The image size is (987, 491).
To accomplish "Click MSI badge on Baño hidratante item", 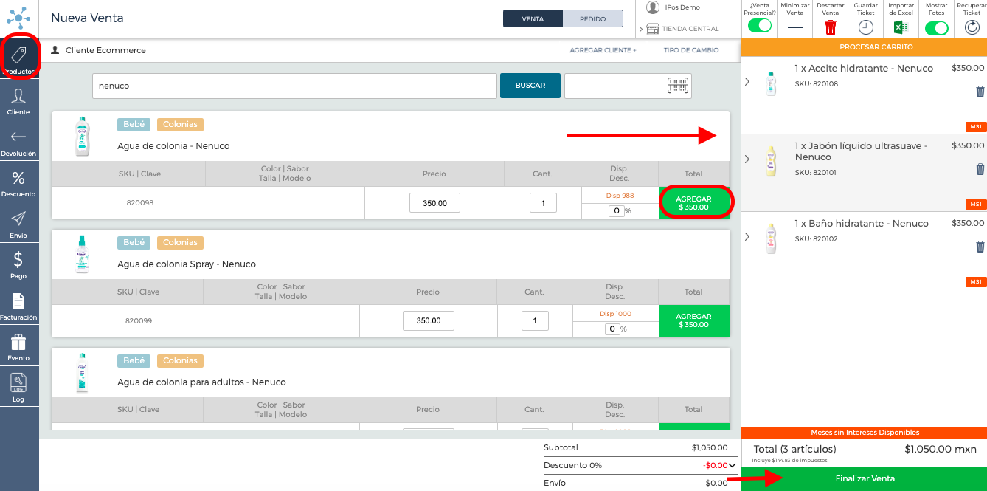I will 976,282.
